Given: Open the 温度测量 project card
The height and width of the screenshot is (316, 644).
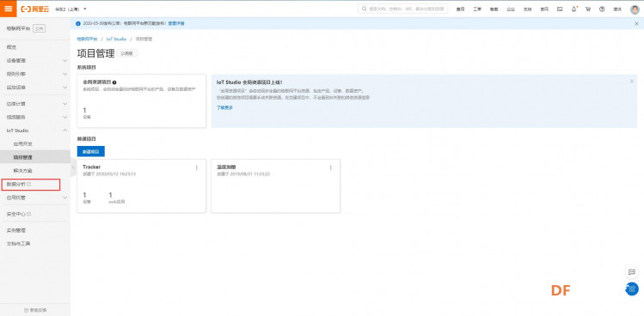Looking at the screenshot, I should click(x=276, y=185).
